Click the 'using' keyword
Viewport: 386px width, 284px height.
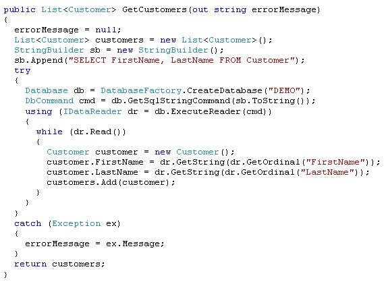(x=38, y=112)
